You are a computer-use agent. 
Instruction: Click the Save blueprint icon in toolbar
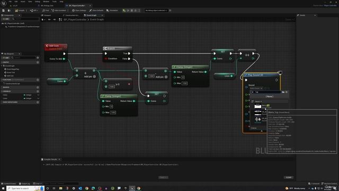4,11
